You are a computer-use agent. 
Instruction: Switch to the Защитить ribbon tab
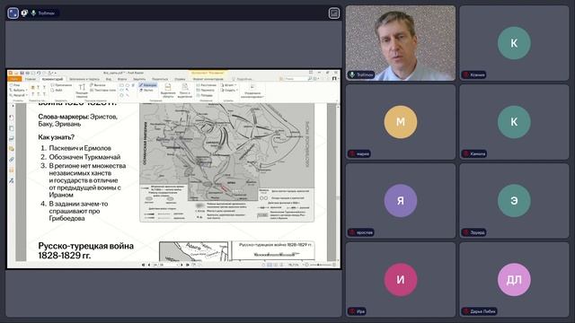139,79
